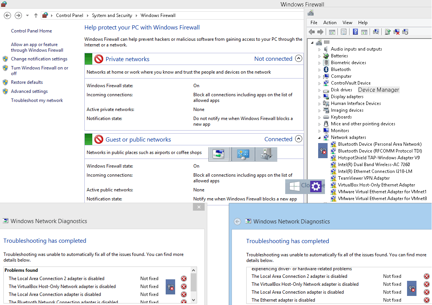Select Bluetooth Device (Personal Area Network)

tap(380, 144)
